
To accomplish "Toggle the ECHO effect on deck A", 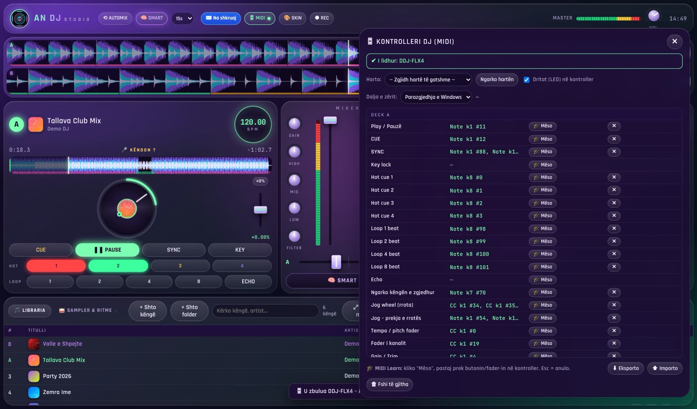I will tap(248, 282).
